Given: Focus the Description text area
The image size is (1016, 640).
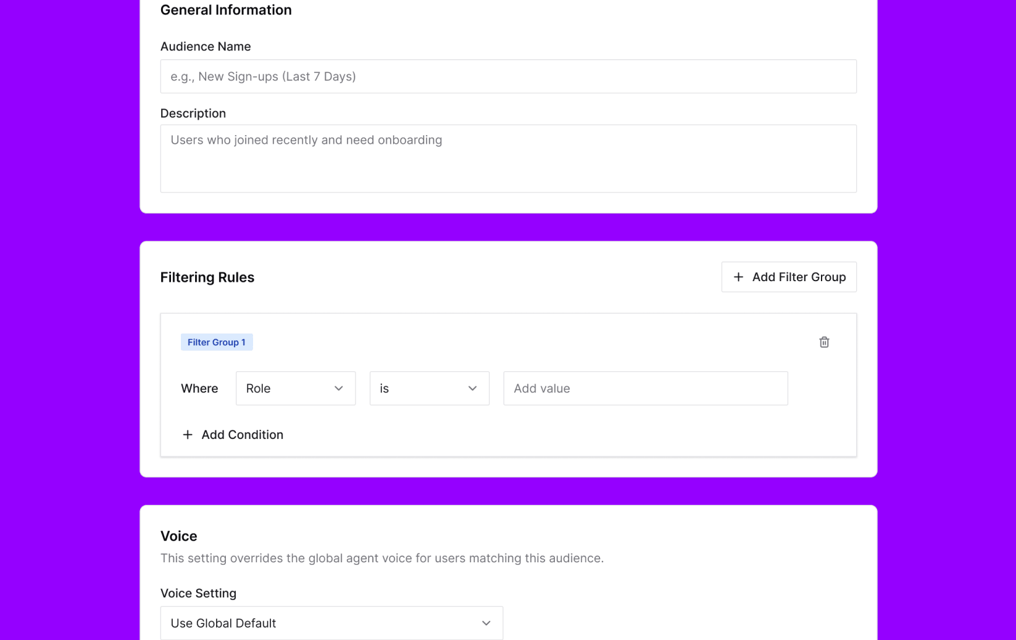Looking at the screenshot, I should [509, 158].
